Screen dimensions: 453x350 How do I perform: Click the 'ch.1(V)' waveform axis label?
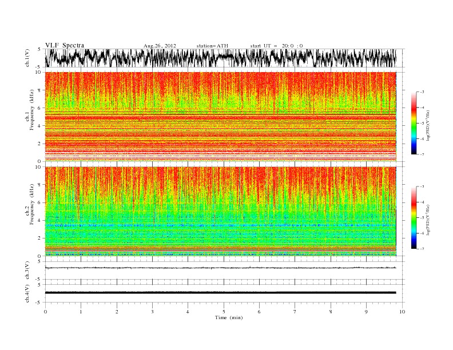pos(27,58)
